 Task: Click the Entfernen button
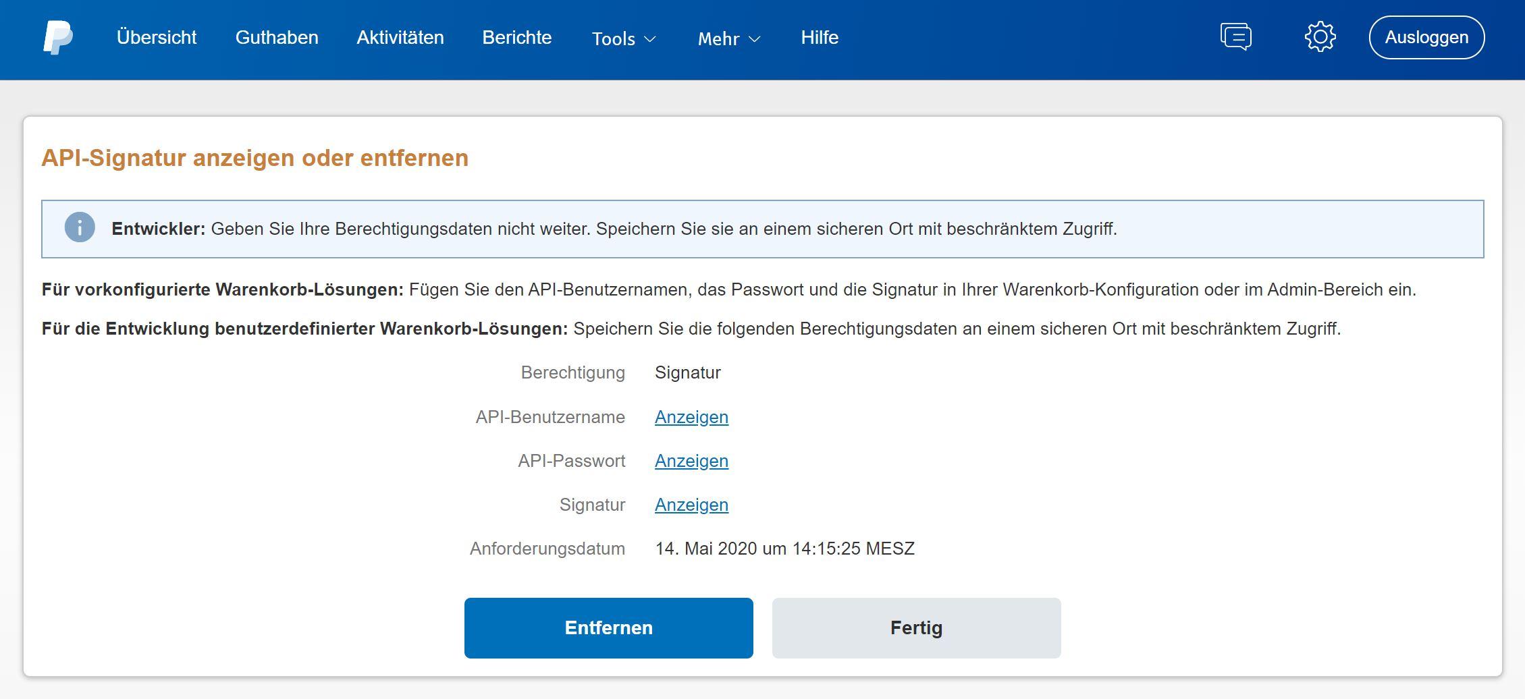tap(608, 627)
